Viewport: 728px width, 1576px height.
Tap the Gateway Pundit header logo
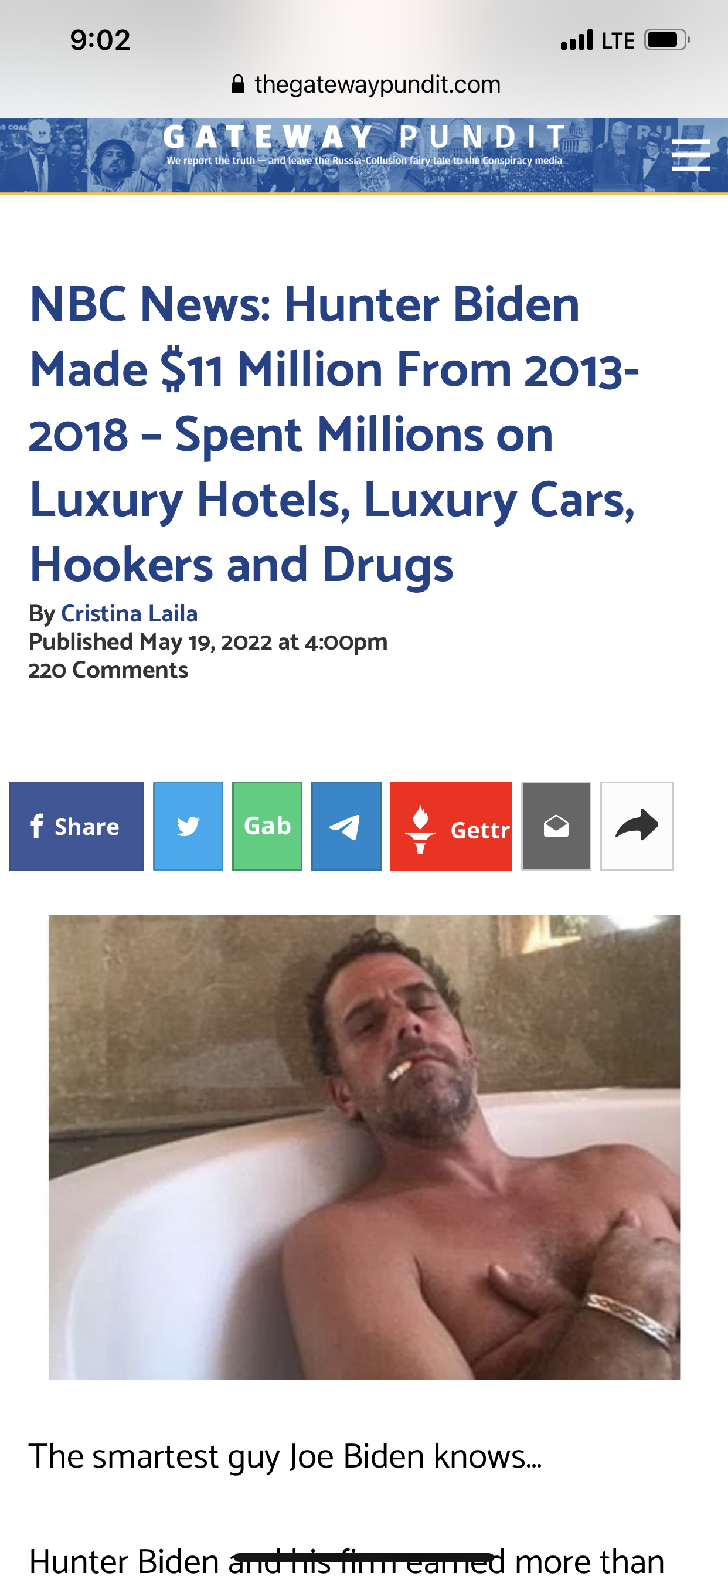365,144
